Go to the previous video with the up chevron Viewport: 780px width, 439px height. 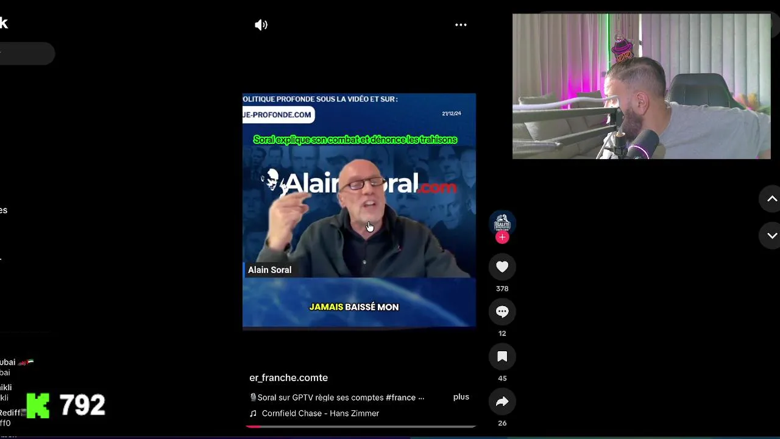tap(771, 199)
